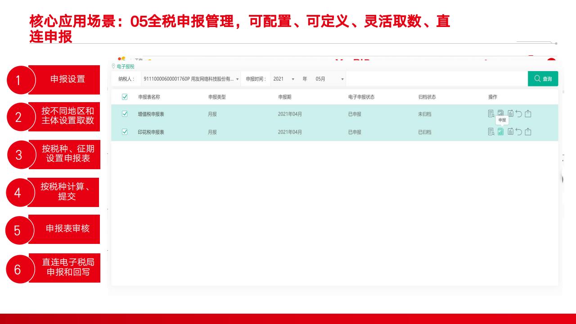Toggle the select-all checkbox in table header
This screenshot has width=576, height=324.
(x=125, y=97)
